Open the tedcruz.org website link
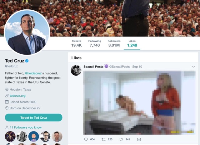 point(17,96)
